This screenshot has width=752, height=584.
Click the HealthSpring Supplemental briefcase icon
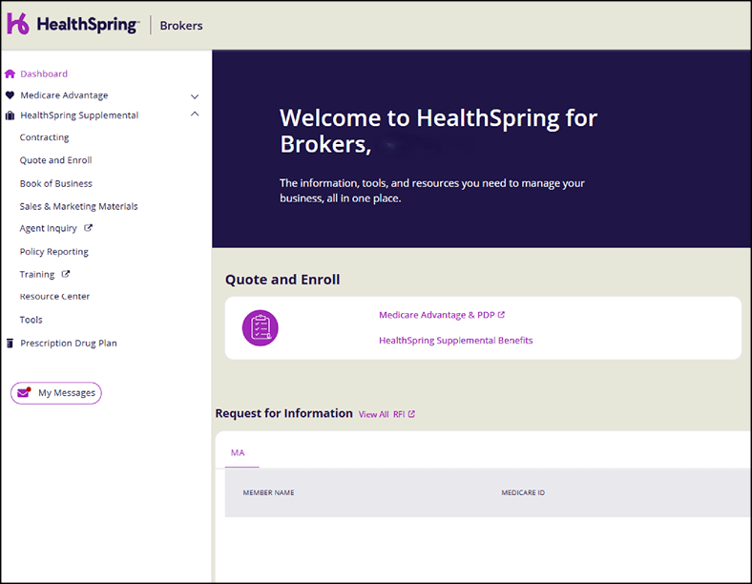pos(10,115)
